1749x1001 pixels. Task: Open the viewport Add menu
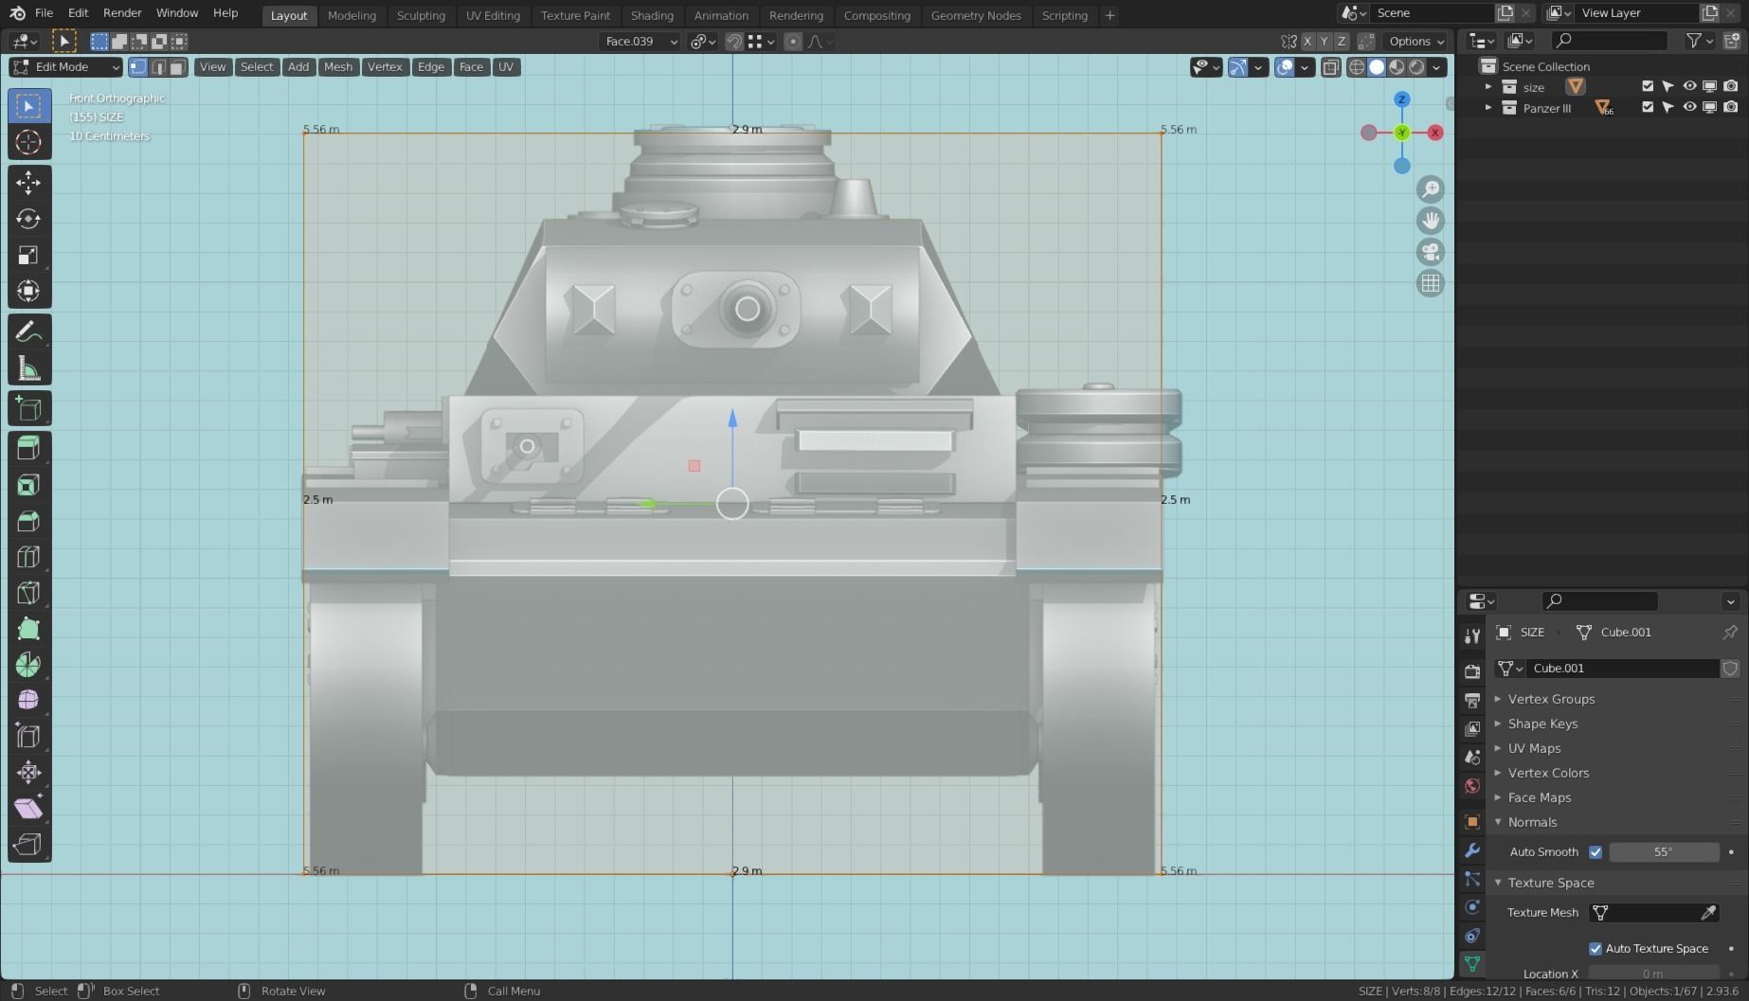pyautogui.click(x=298, y=66)
